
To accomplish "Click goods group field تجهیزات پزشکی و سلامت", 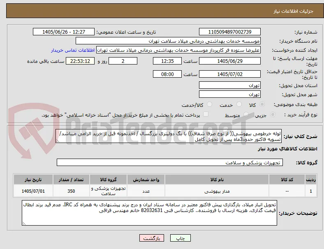I will (170, 162).
